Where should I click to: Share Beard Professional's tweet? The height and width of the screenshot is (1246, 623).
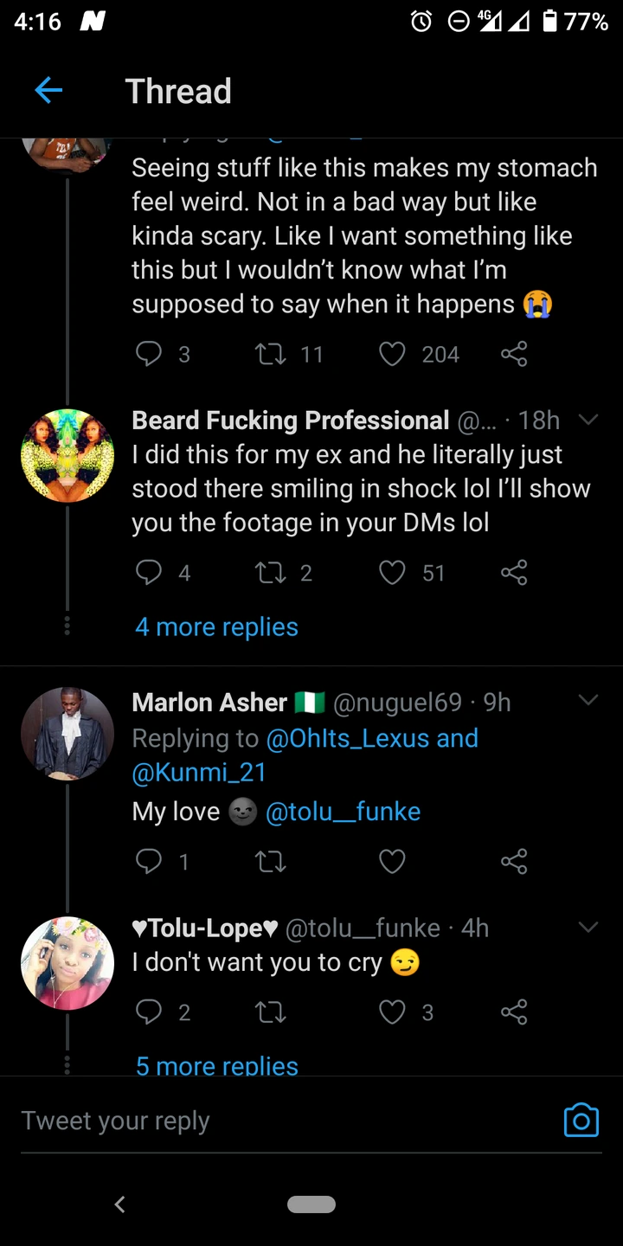click(x=513, y=573)
